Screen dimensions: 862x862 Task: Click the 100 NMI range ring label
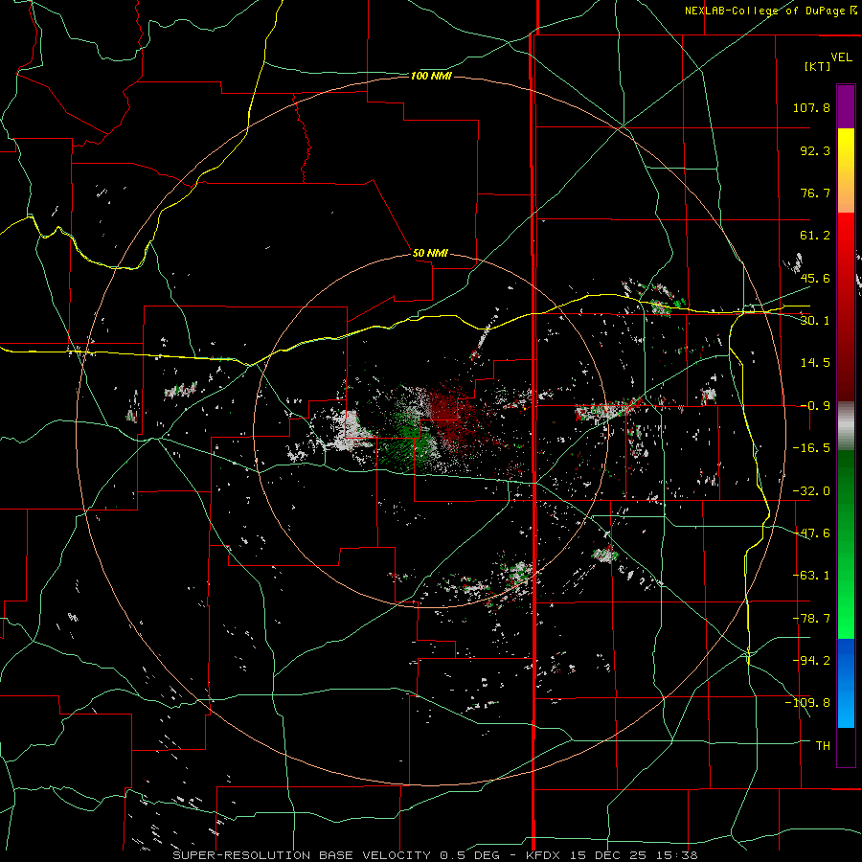(431, 76)
